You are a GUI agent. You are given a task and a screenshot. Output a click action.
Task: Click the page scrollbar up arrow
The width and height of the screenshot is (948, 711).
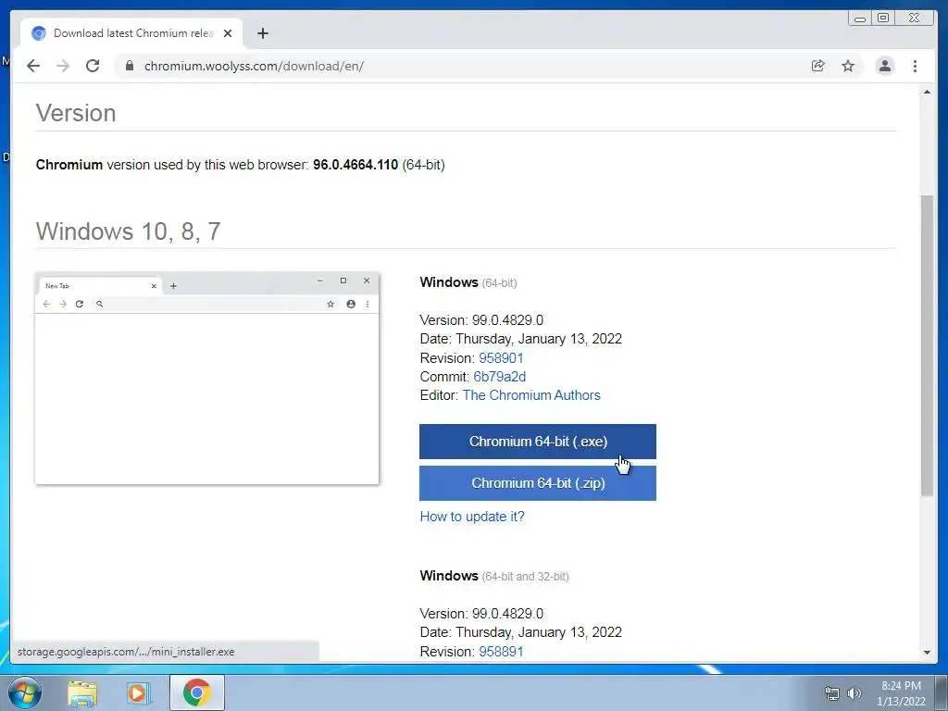(x=927, y=92)
